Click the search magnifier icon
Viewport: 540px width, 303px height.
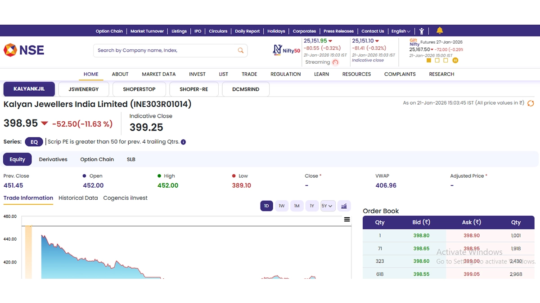tap(241, 50)
